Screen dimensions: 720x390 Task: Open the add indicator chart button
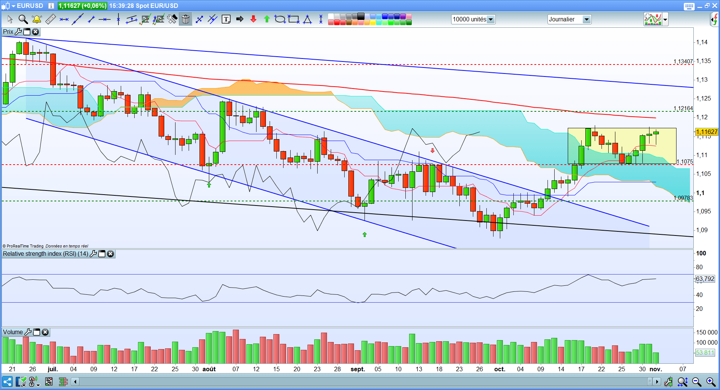(x=652, y=19)
